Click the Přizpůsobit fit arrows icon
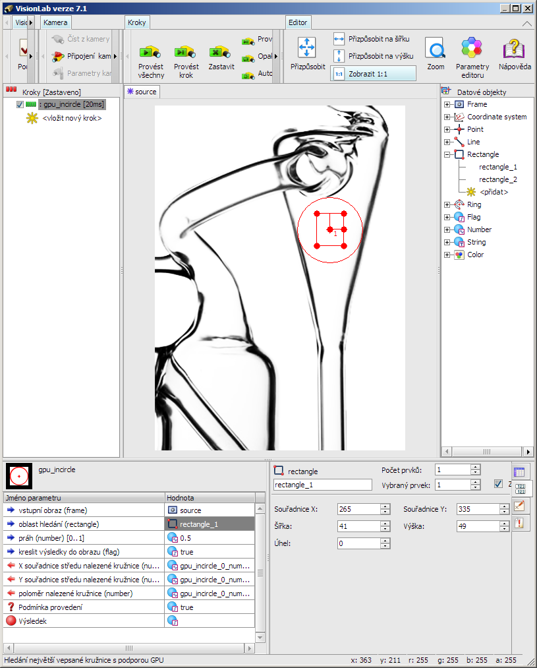 pyautogui.click(x=307, y=48)
